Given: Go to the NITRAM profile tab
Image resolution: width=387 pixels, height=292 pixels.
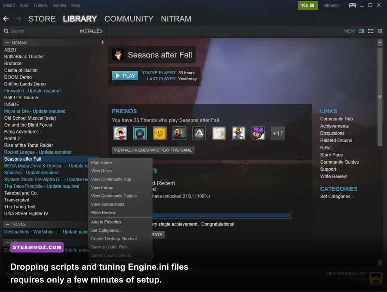Looking at the screenshot, I should click(x=176, y=19).
